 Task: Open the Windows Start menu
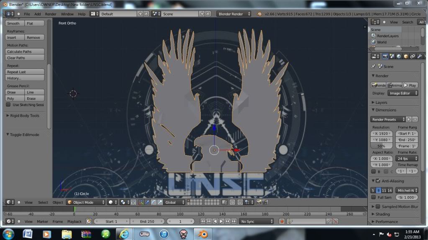(x=8, y=234)
